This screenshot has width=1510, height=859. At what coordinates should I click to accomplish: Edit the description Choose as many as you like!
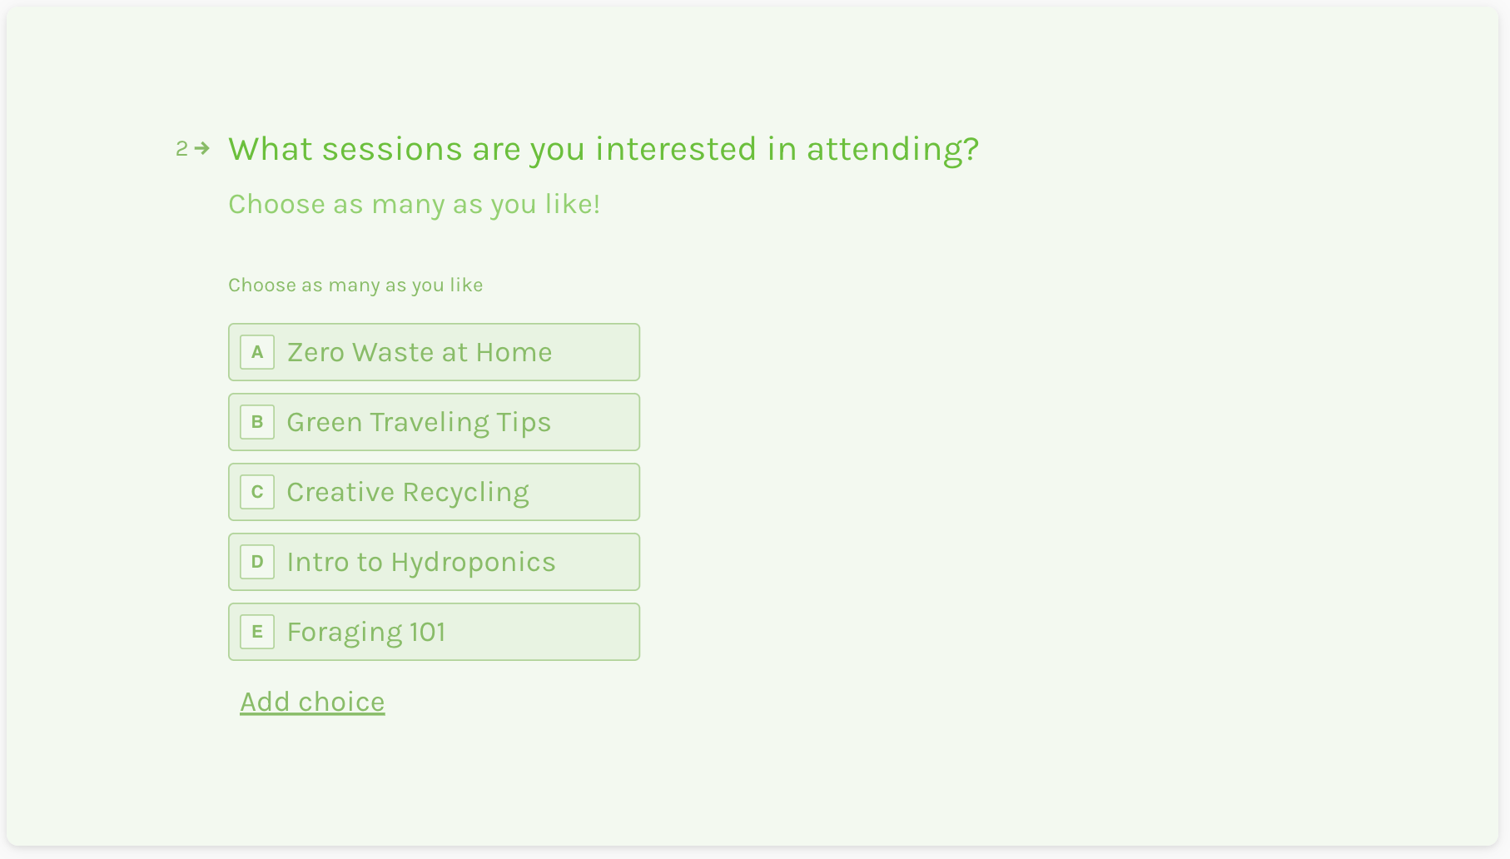point(414,205)
